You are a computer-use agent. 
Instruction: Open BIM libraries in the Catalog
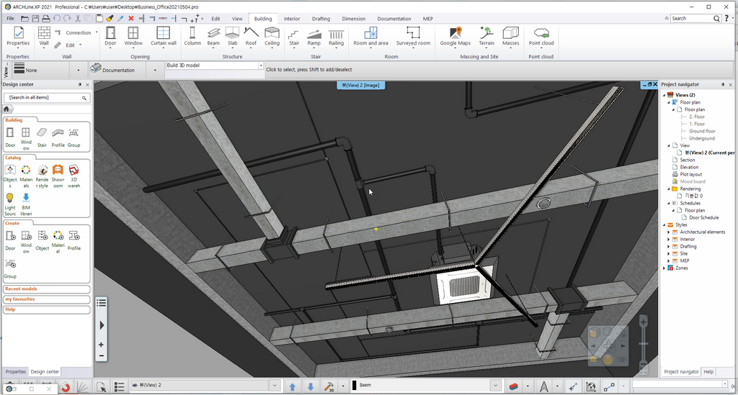26,204
